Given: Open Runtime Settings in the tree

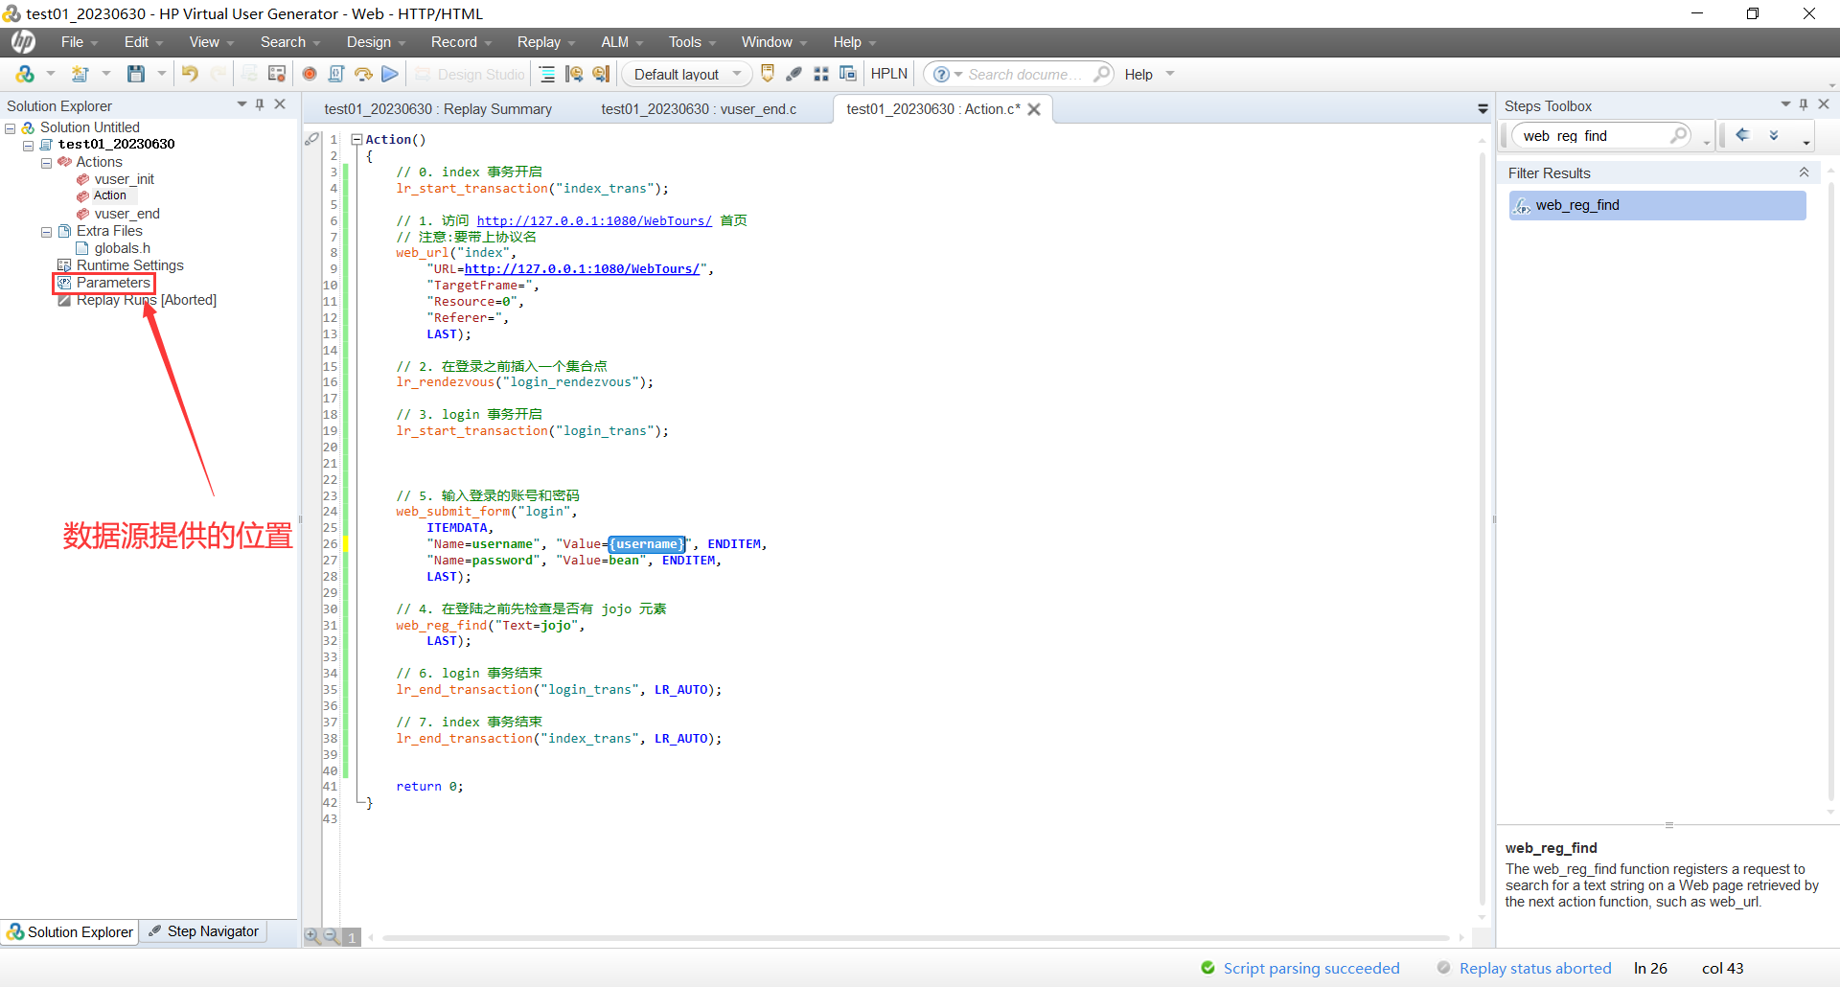Looking at the screenshot, I should (129, 265).
